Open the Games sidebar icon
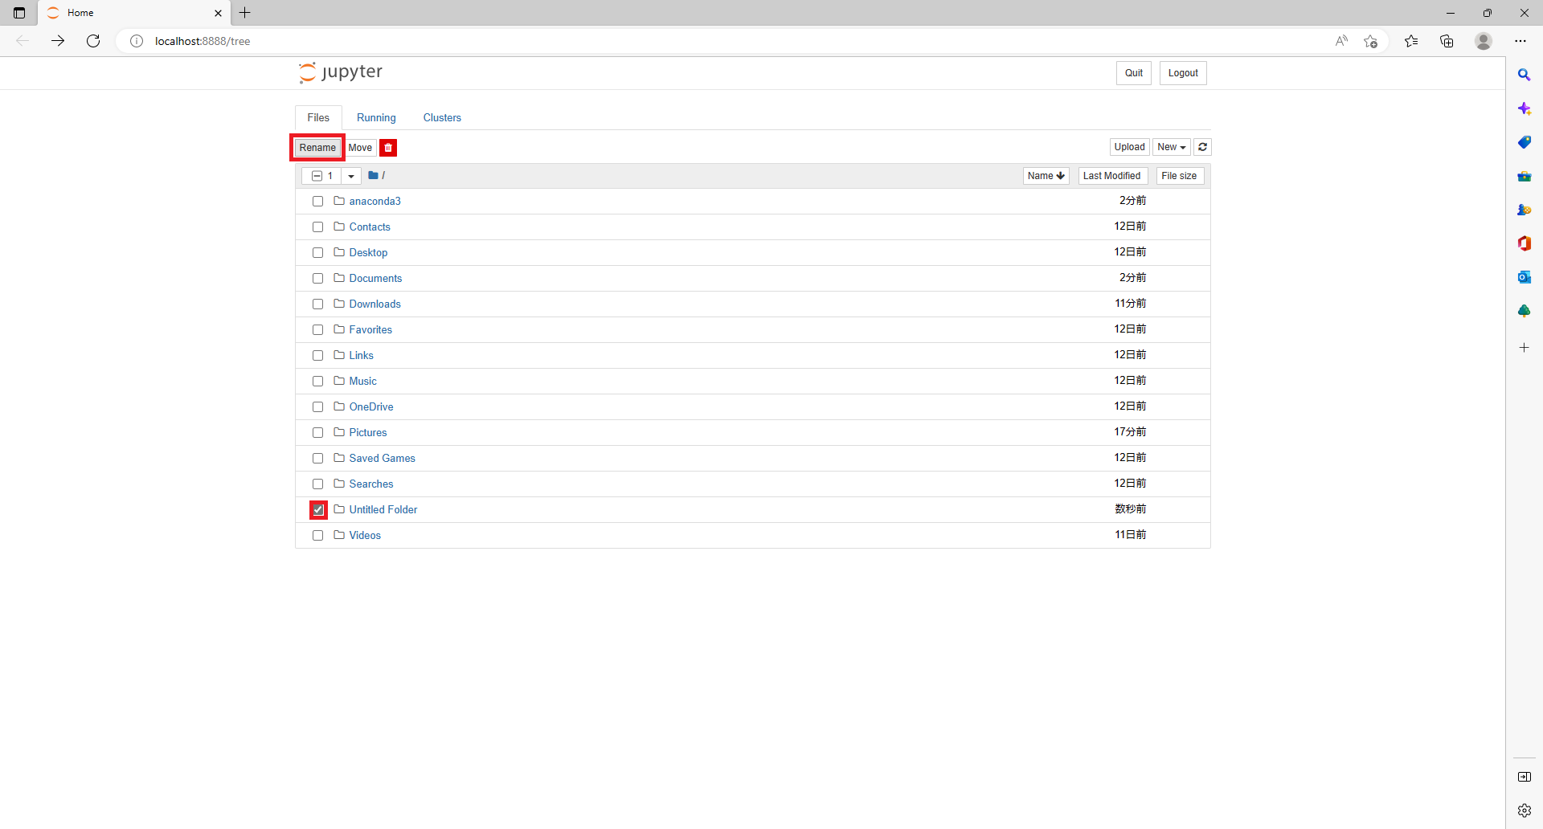Image resolution: width=1543 pixels, height=829 pixels. (x=1524, y=210)
